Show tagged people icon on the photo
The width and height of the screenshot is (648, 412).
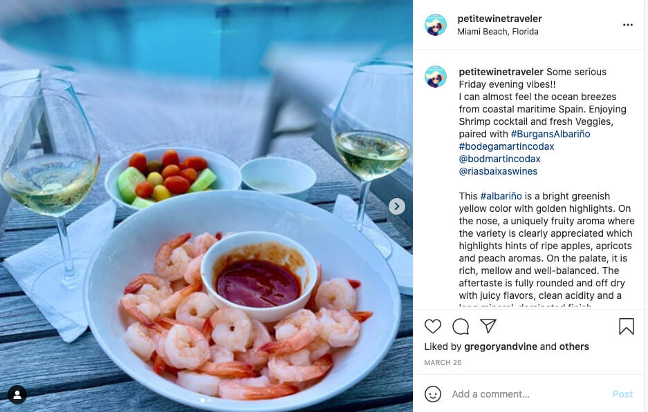tap(17, 395)
